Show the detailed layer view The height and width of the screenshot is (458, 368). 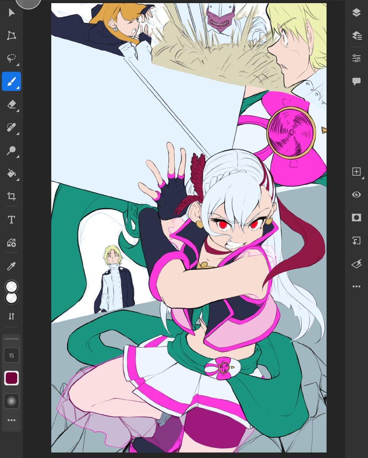(x=356, y=35)
